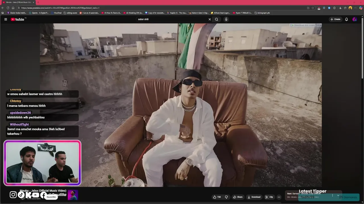The image size is (364, 204).
Task: Open YouTube notifications bell
Action: click(346, 19)
